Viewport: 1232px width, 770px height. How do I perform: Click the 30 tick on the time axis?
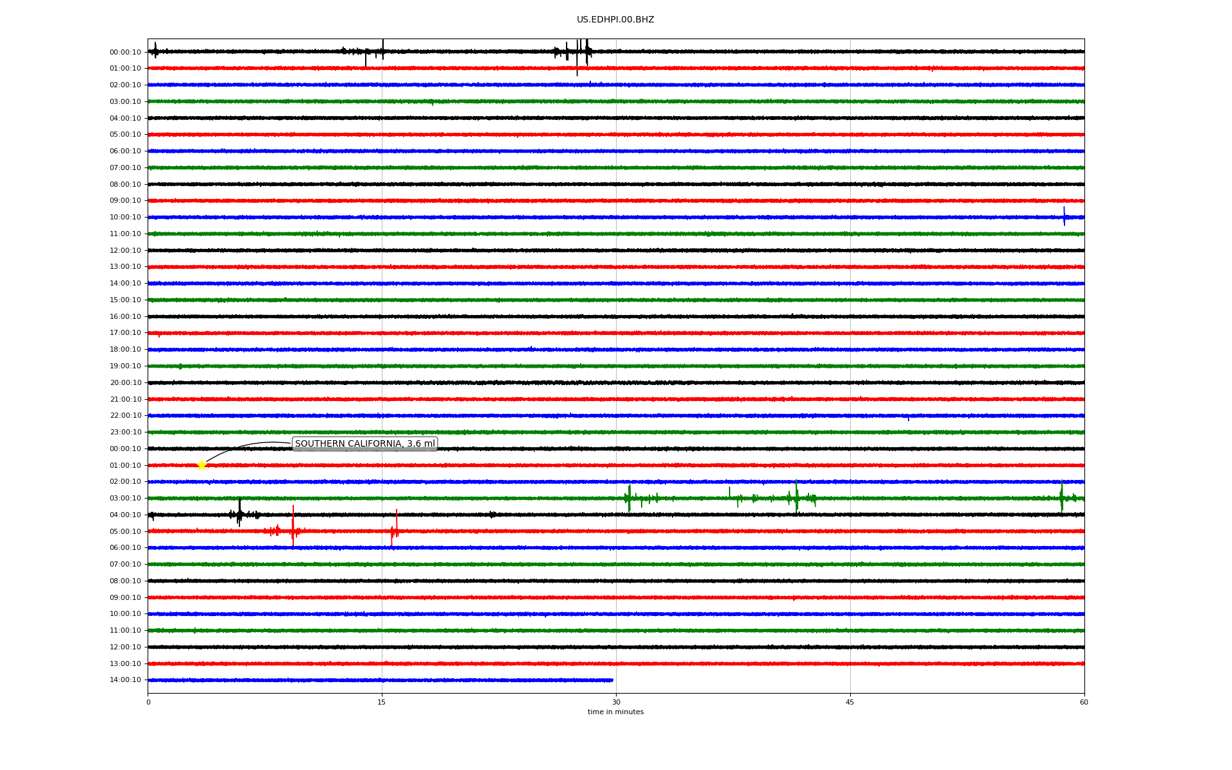[x=616, y=702]
